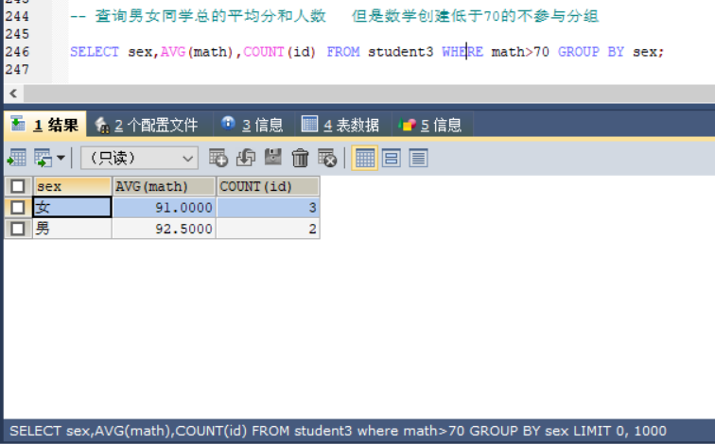
Task: Click student3 table name in the query
Action: pyautogui.click(x=400, y=51)
